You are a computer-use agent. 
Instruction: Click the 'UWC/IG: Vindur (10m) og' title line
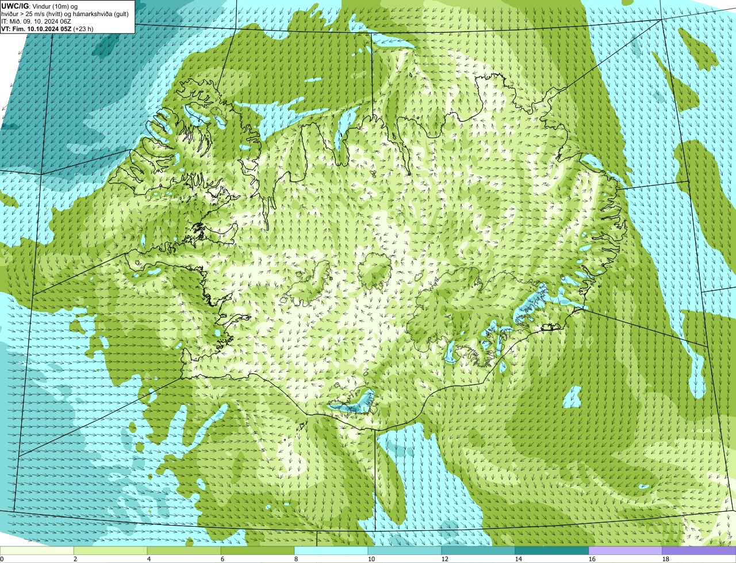[x=39, y=6]
